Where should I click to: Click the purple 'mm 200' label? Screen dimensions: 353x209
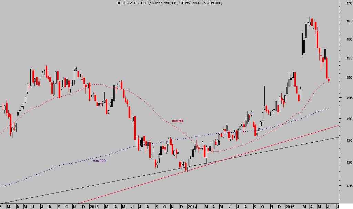[x=99, y=161]
